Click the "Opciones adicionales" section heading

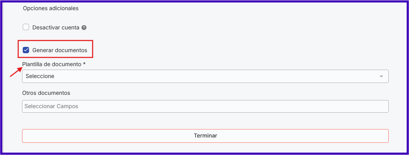click(51, 8)
